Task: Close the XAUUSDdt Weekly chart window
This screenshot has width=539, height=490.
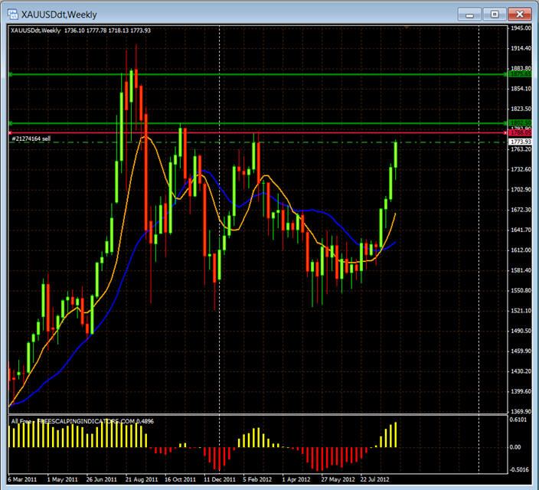Action: [x=520, y=13]
